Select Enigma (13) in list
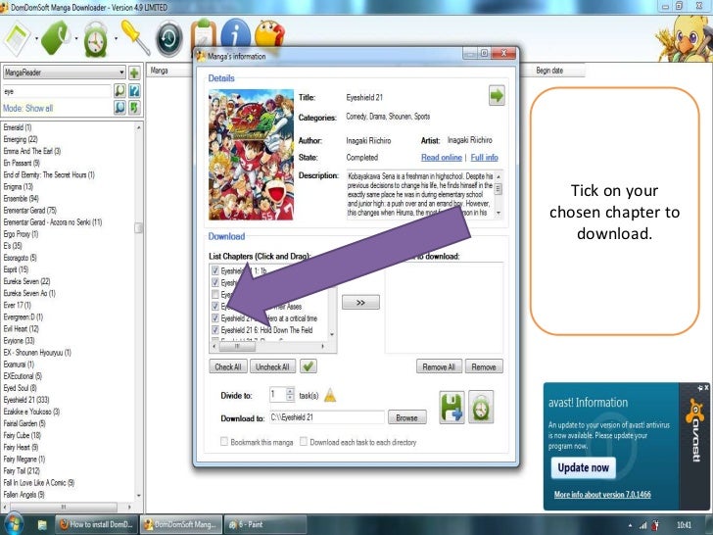Image resolution: width=713 pixels, height=535 pixels. tap(19, 186)
